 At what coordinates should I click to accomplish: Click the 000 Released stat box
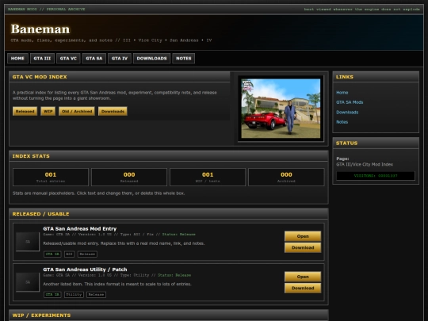pos(129,178)
